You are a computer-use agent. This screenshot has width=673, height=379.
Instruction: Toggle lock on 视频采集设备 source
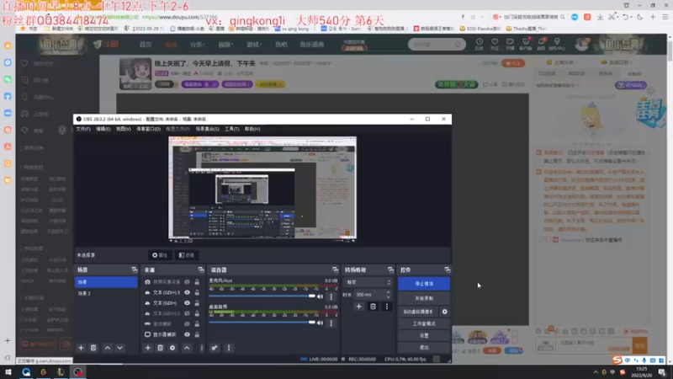[x=197, y=282]
